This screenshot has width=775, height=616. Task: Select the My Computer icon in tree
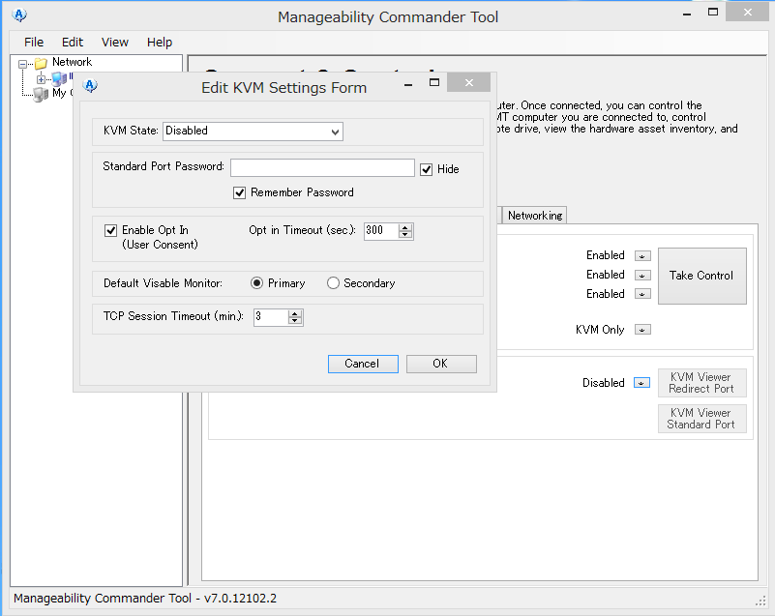tap(40, 94)
